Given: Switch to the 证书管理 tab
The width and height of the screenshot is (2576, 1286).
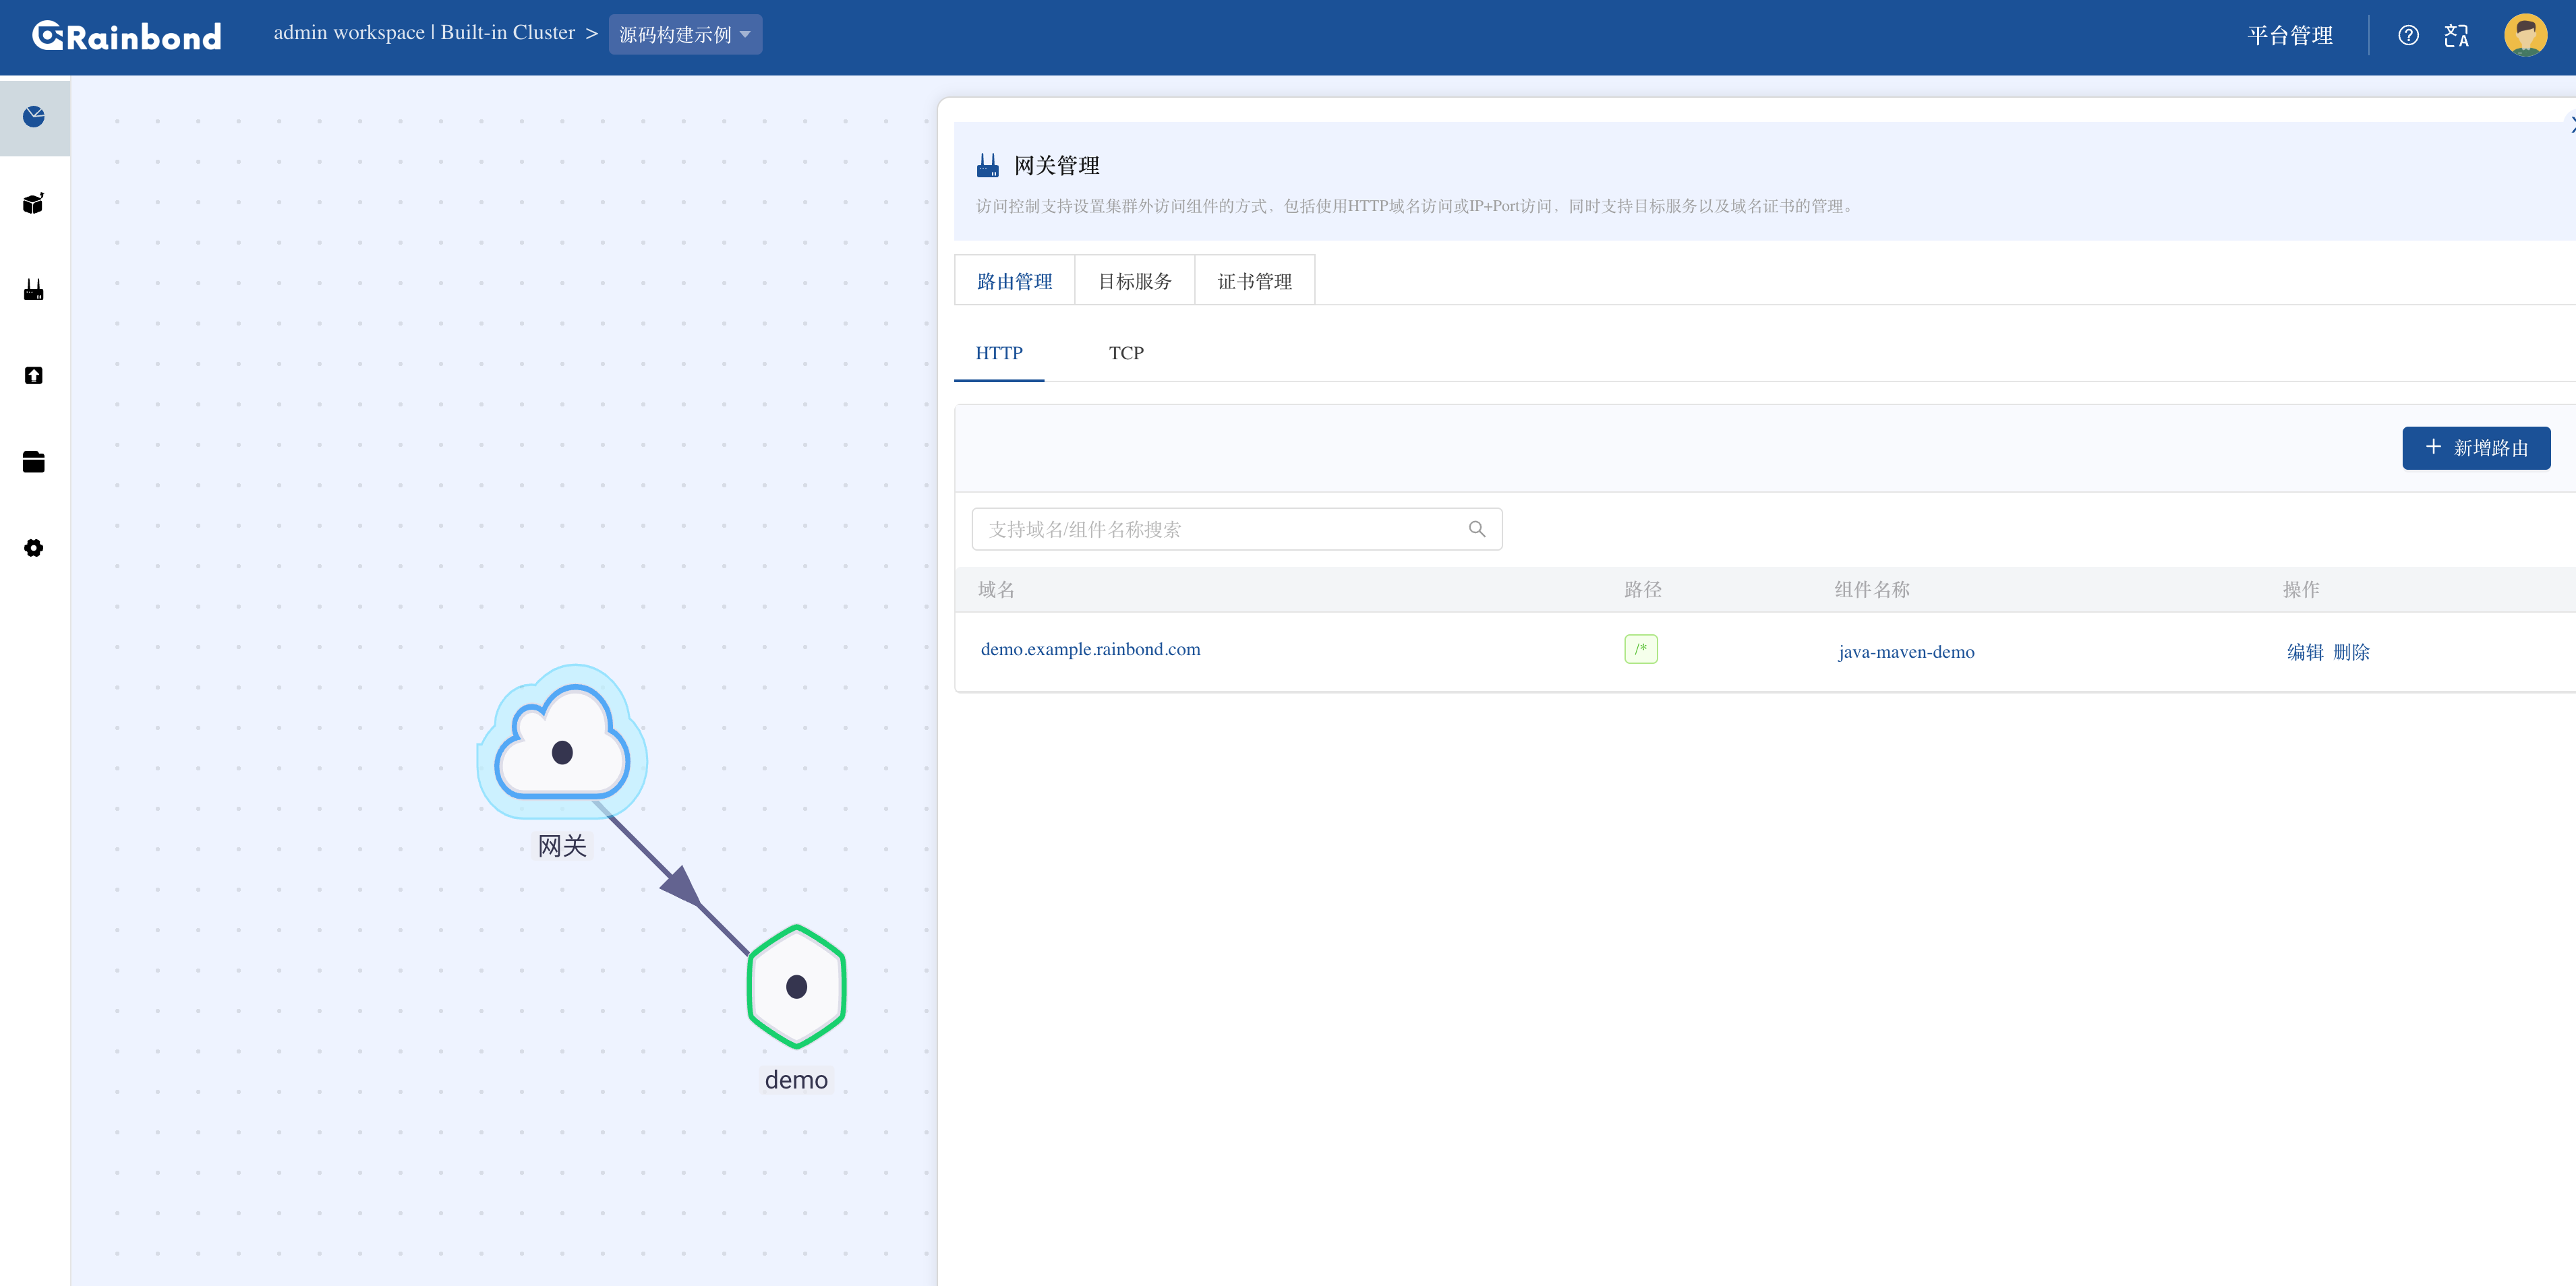Looking at the screenshot, I should tap(1254, 281).
